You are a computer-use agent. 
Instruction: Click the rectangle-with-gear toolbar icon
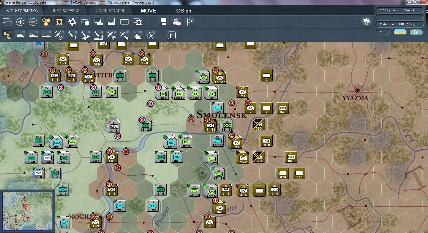click(137, 22)
